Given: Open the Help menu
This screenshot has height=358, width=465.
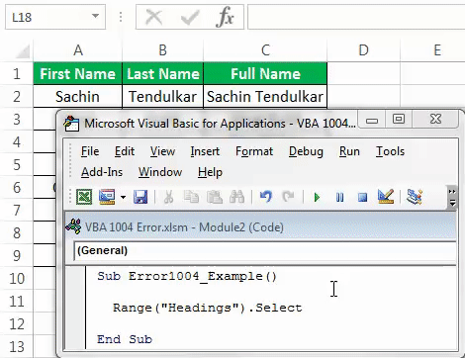Looking at the screenshot, I should point(210,172).
